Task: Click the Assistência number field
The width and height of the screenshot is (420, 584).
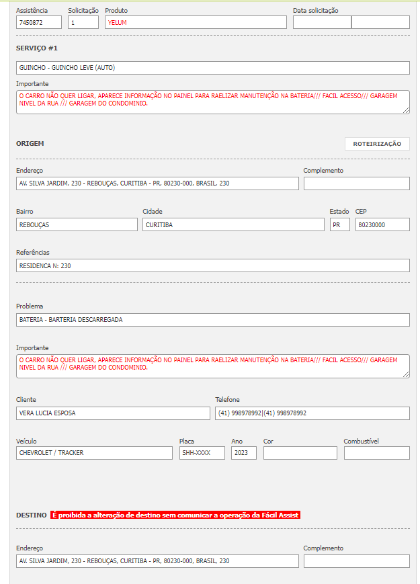Action: (39, 22)
